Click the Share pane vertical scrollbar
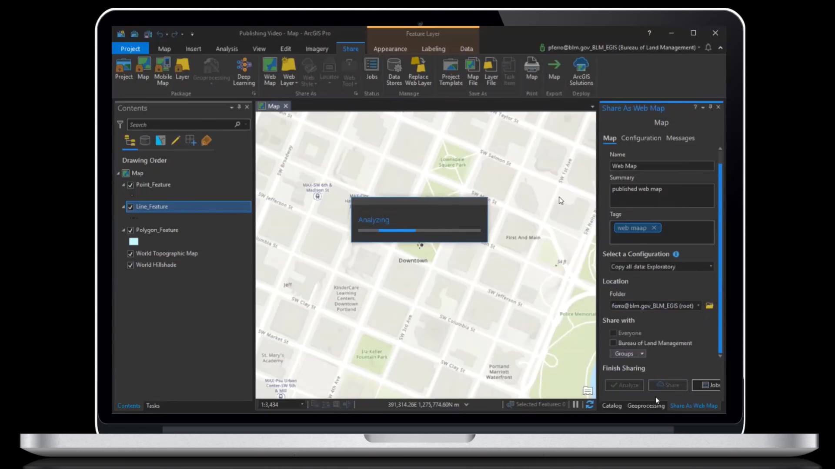Image resolution: width=835 pixels, height=469 pixels. (x=720, y=258)
